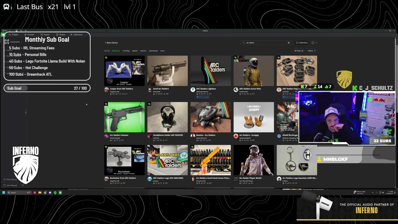Click creator avatar under Scrappy card
This screenshot has width=398, height=224.
[236, 136]
